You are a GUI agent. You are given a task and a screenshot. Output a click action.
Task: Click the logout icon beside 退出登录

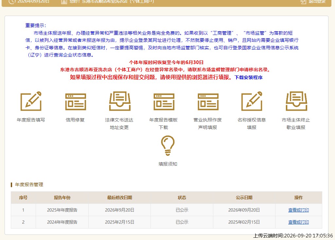(303, 2)
